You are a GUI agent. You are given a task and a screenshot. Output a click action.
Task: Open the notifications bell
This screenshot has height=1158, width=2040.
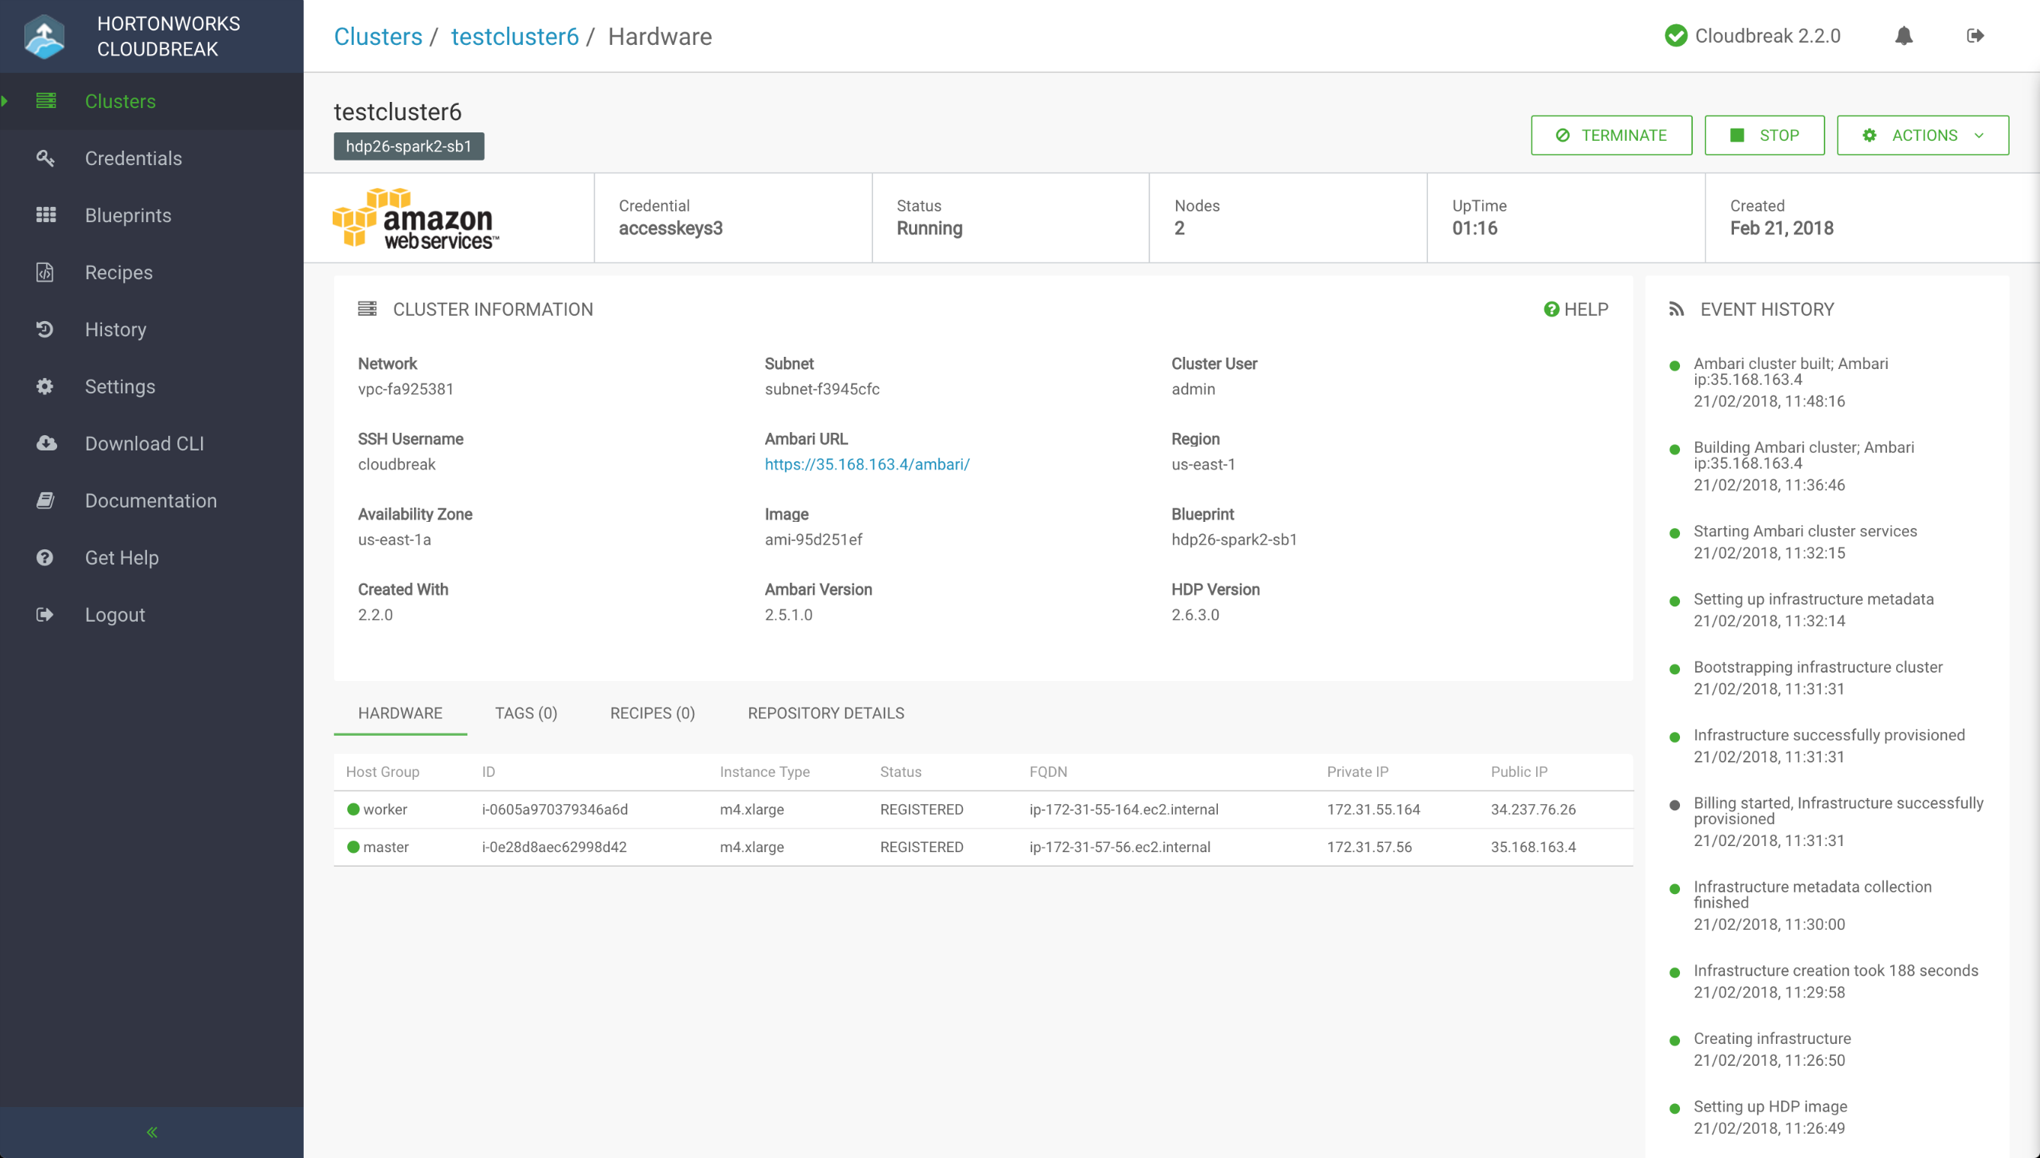pos(1903,36)
